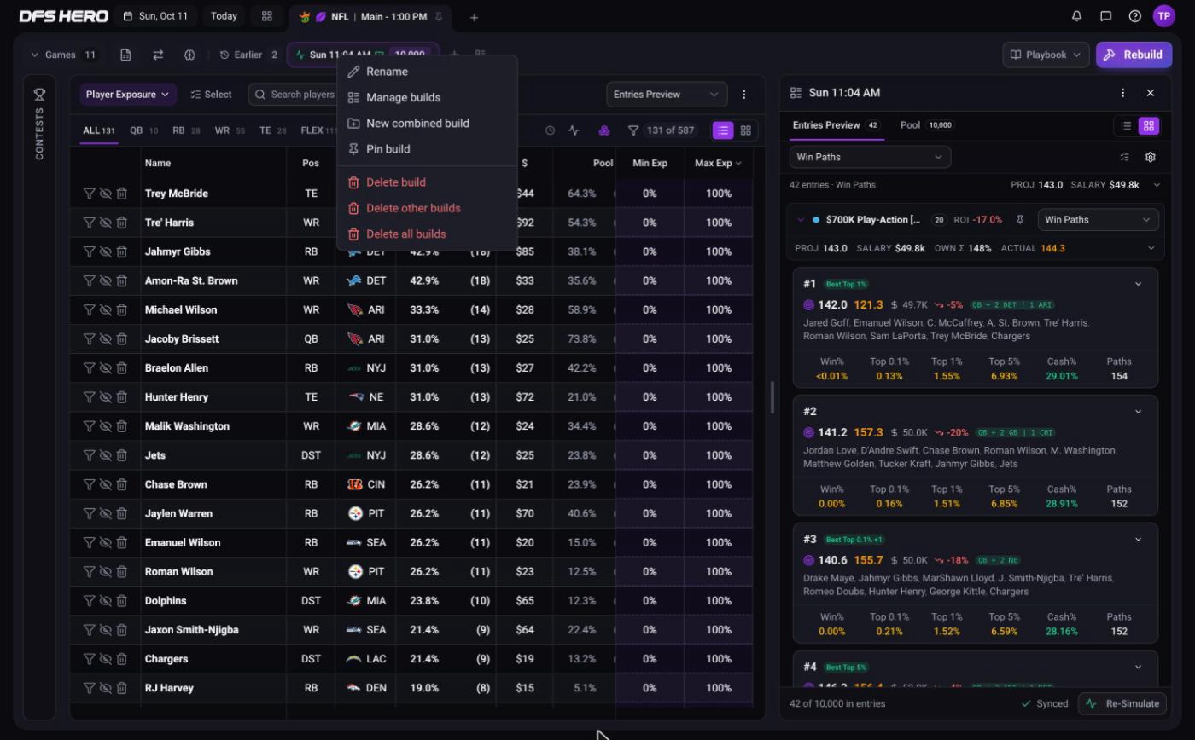The image size is (1195, 740).
Task: Expand the Games 11 section
Action: click(x=63, y=55)
